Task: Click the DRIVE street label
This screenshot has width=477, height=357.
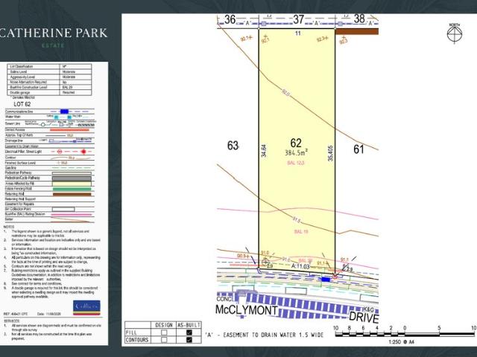Action: [x=364, y=318]
